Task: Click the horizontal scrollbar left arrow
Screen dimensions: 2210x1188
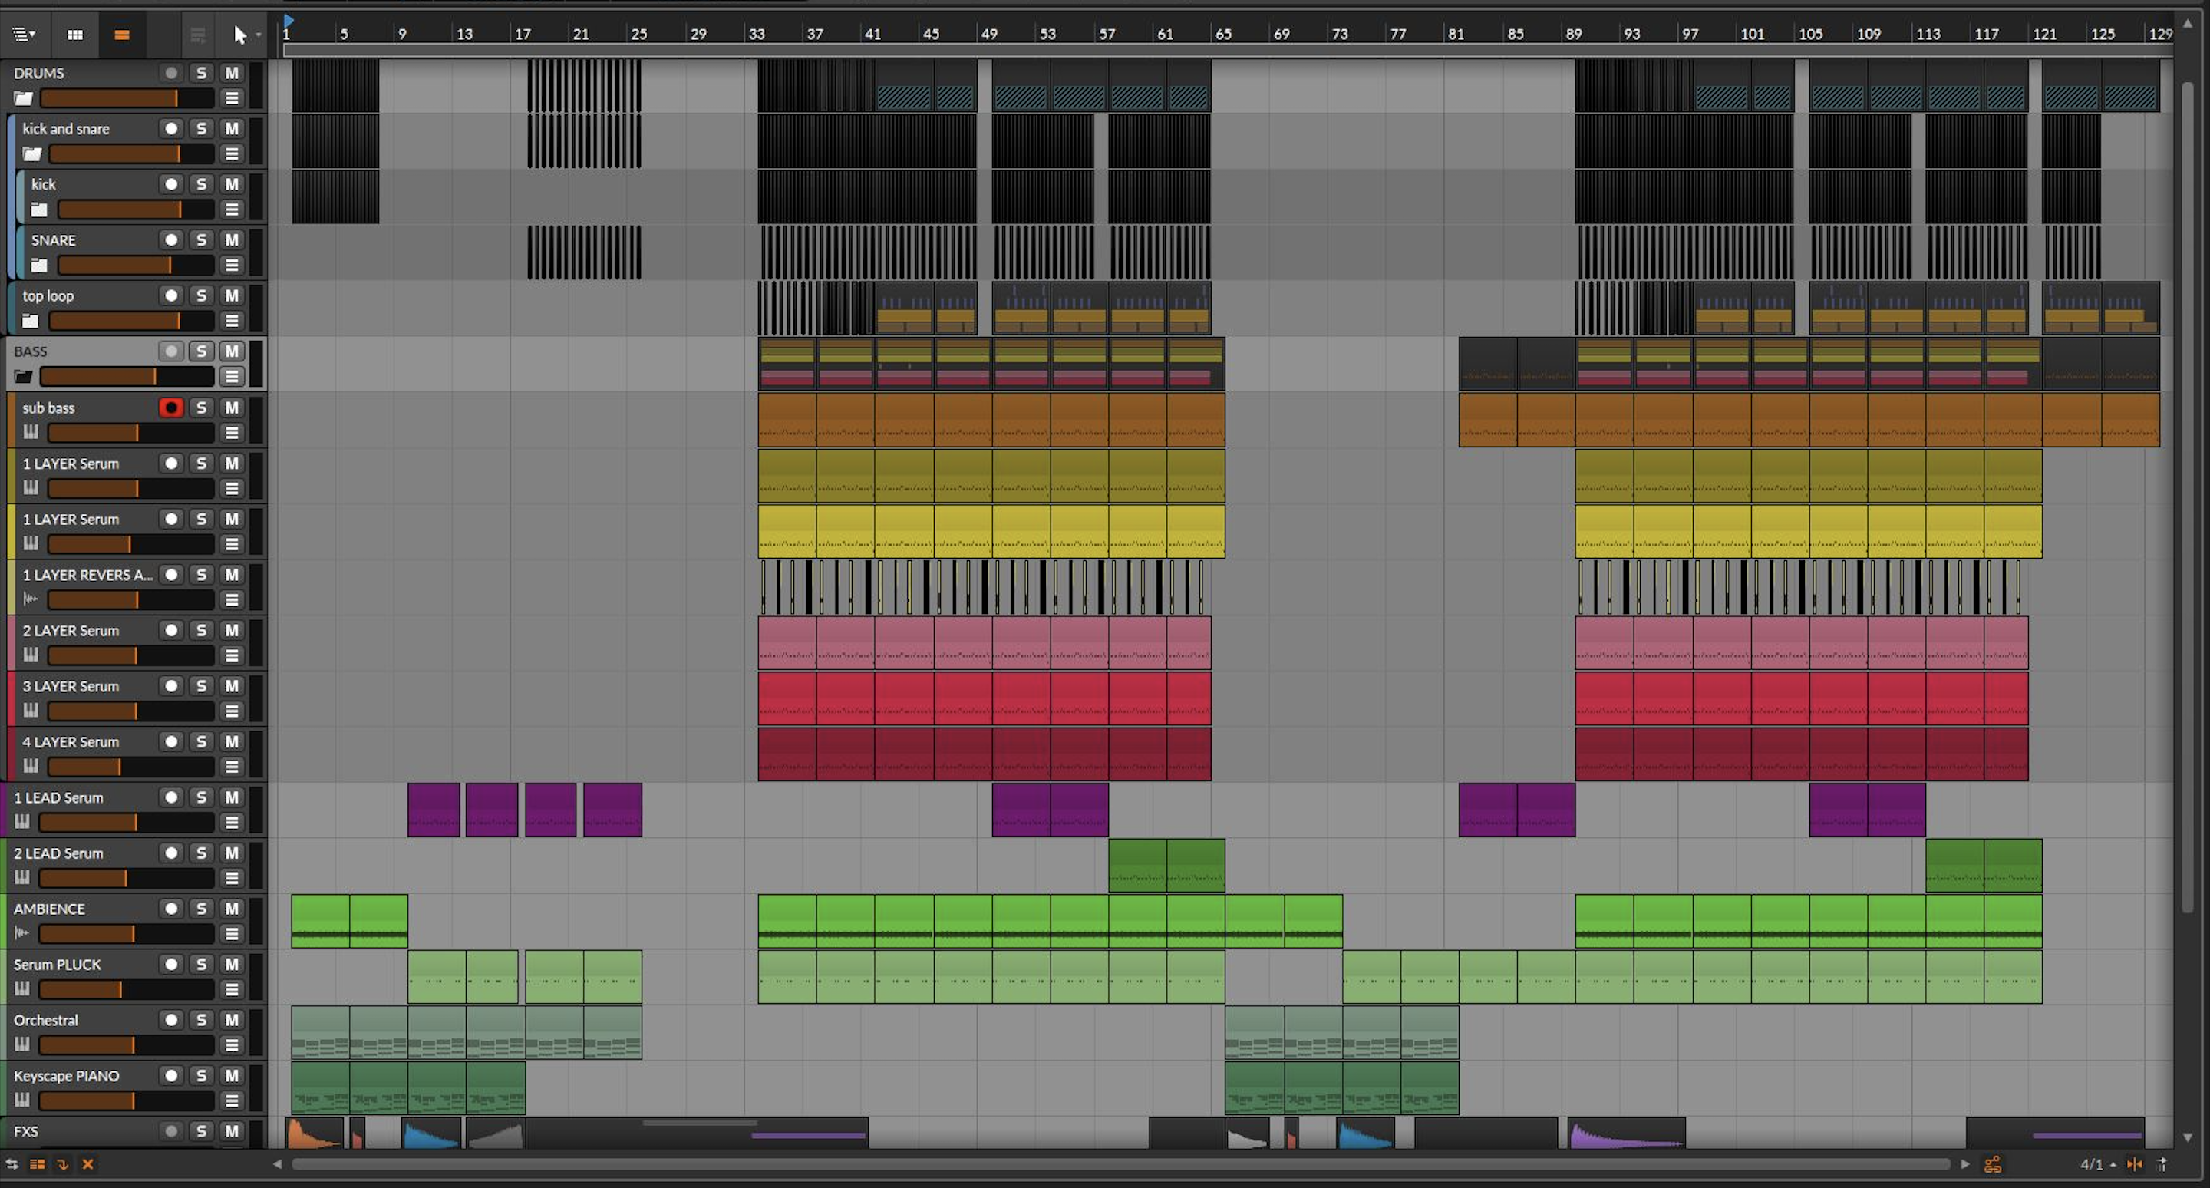Action: (x=277, y=1165)
